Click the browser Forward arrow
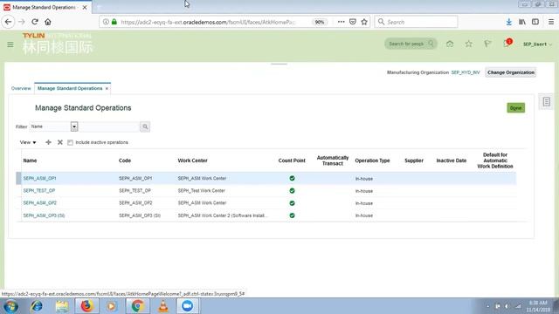 click(21, 22)
